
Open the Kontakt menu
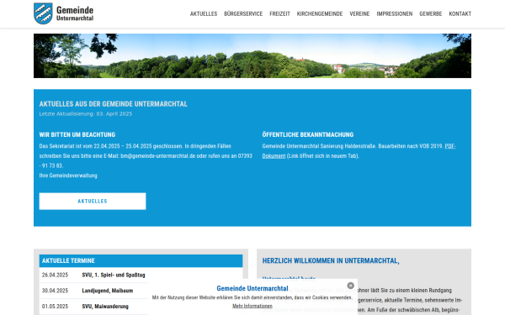click(460, 13)
